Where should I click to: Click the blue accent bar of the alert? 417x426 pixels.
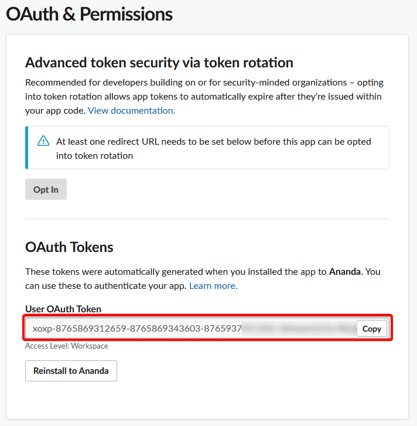[26, 148]
